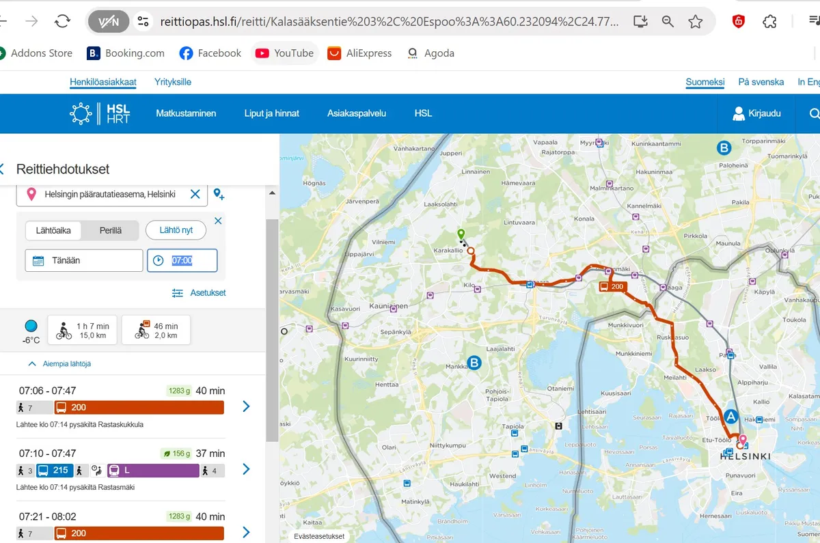Open AliExpress bookmark
This screenshot has height=543, width=820.
coord(359,53)
